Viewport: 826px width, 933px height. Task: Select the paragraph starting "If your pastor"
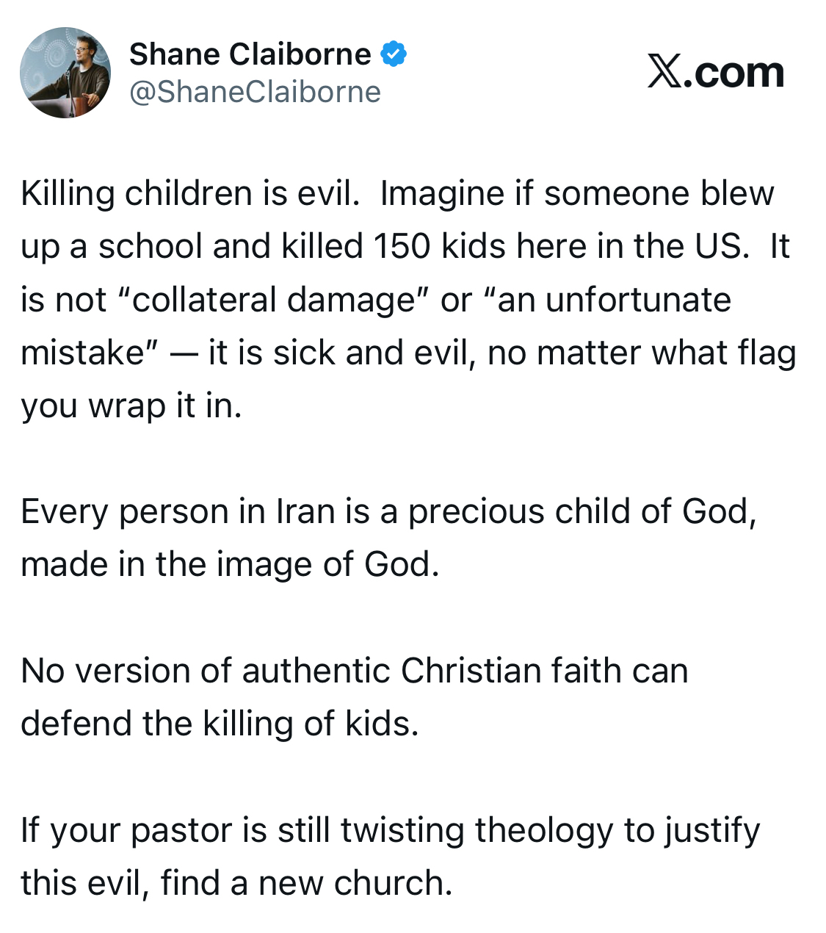click(390, 856)
